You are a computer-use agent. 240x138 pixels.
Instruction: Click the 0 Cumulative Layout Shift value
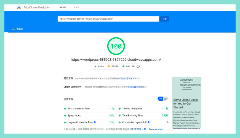(x=168, y=122)
